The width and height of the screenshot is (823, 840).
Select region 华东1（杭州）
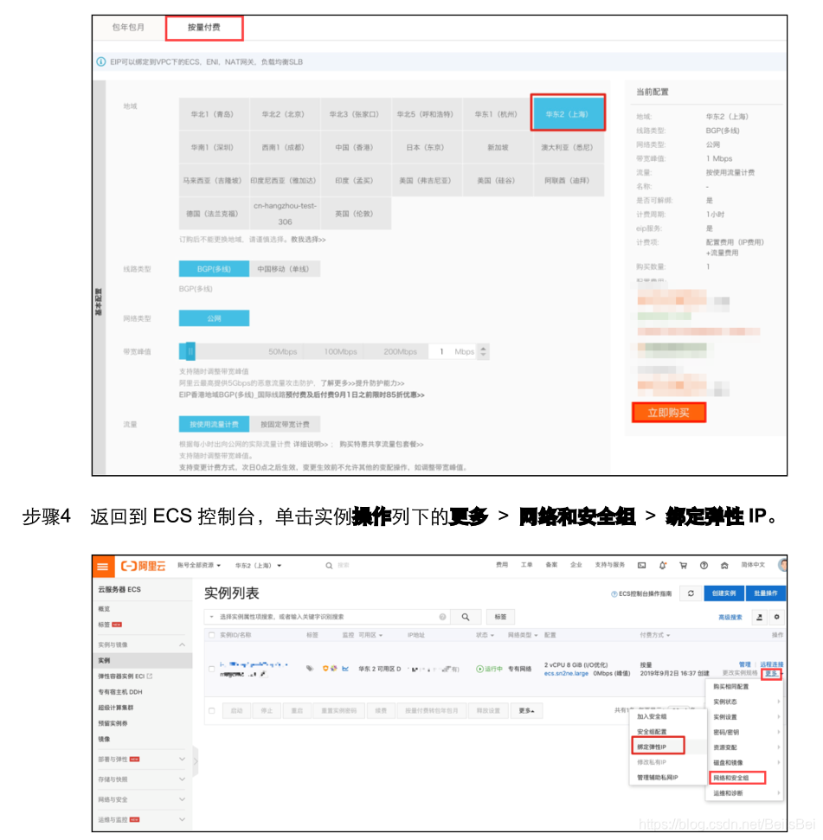496,114
